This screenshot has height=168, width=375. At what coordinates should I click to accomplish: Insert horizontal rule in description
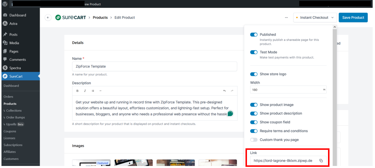pyautogui.click(x=100, y=91)
